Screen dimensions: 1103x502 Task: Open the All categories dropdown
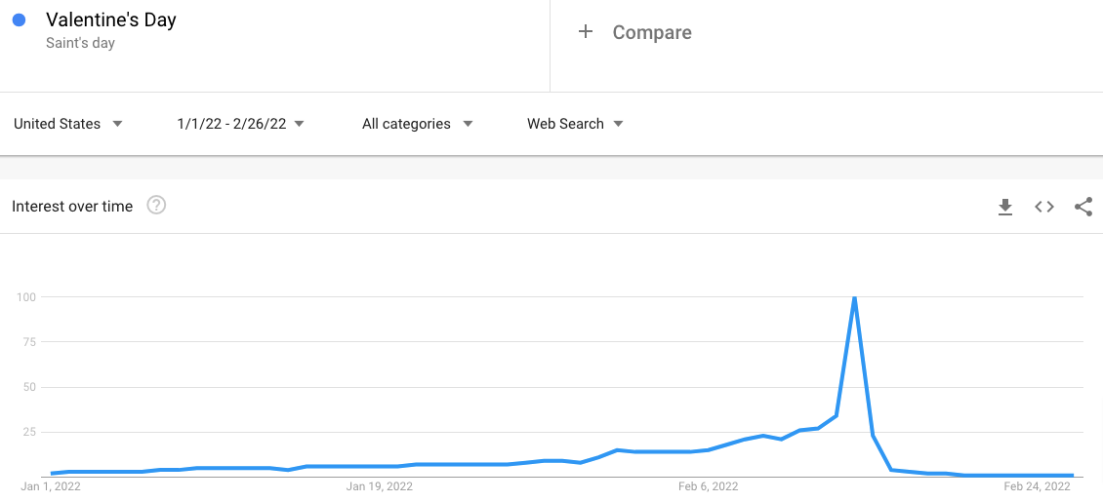click(417, 124)
